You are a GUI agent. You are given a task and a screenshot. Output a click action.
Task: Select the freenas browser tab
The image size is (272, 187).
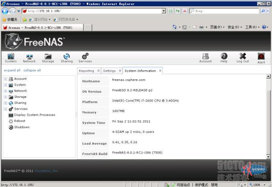(43, 28)
